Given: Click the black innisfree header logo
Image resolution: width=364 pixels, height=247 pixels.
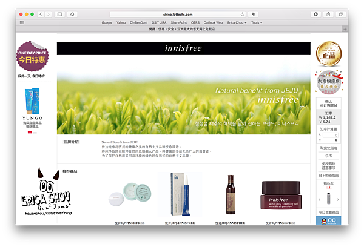Looking at the screenshot, I should point(183,48).
